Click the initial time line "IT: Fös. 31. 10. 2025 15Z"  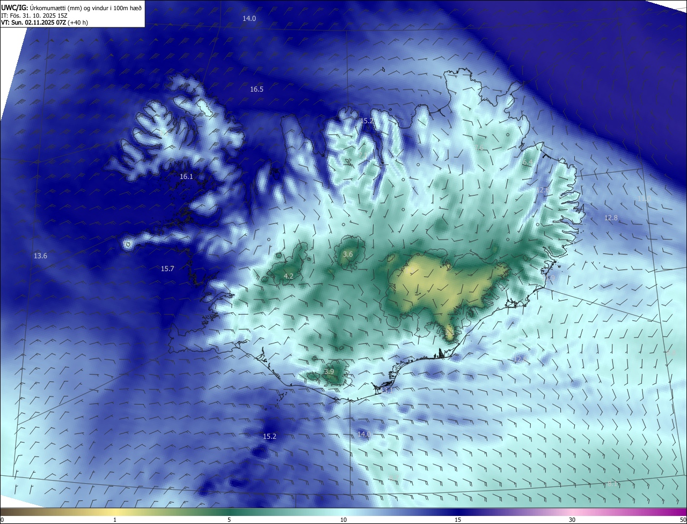click(x=34, y=16)
